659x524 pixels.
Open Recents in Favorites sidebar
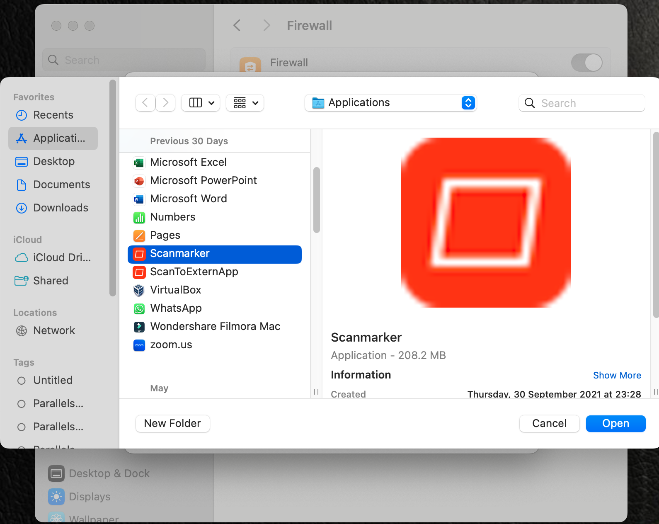(53, 115)
